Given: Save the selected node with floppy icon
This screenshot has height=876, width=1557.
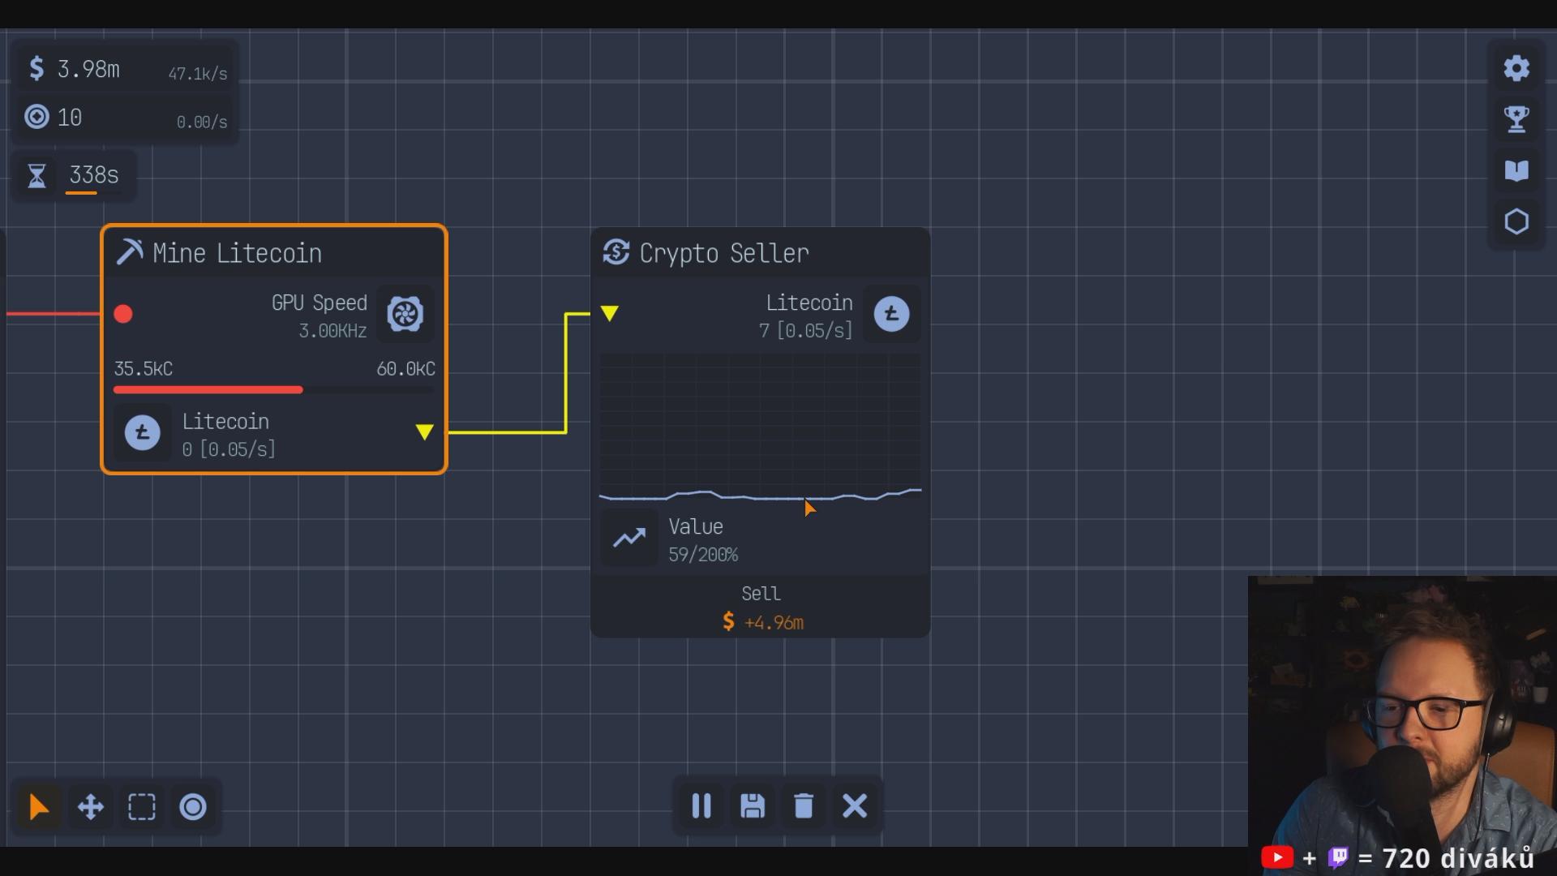Looking at the screenshot, I should point(753,806).
